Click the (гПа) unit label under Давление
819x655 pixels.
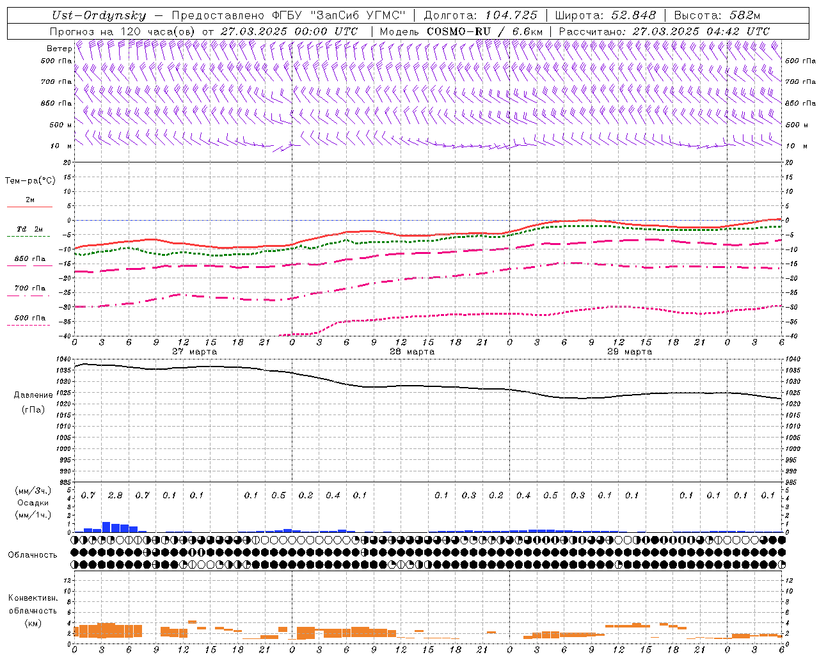33,409
